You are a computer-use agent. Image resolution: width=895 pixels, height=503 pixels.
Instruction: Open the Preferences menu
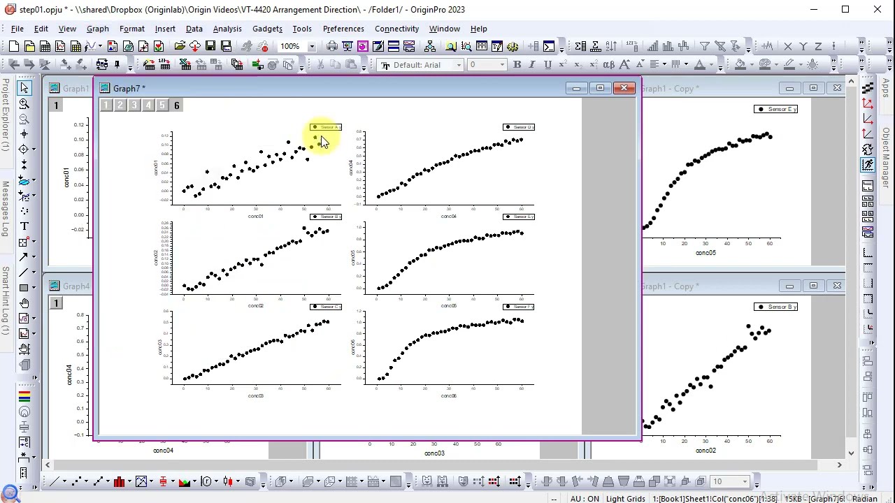(x=343, y=29)
